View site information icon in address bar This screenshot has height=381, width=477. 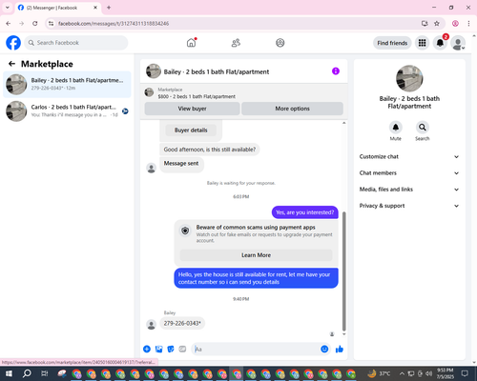coord(51,24)
